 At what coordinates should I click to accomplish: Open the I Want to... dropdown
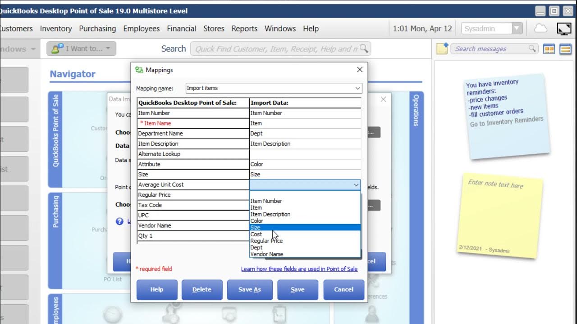point(81,49)
